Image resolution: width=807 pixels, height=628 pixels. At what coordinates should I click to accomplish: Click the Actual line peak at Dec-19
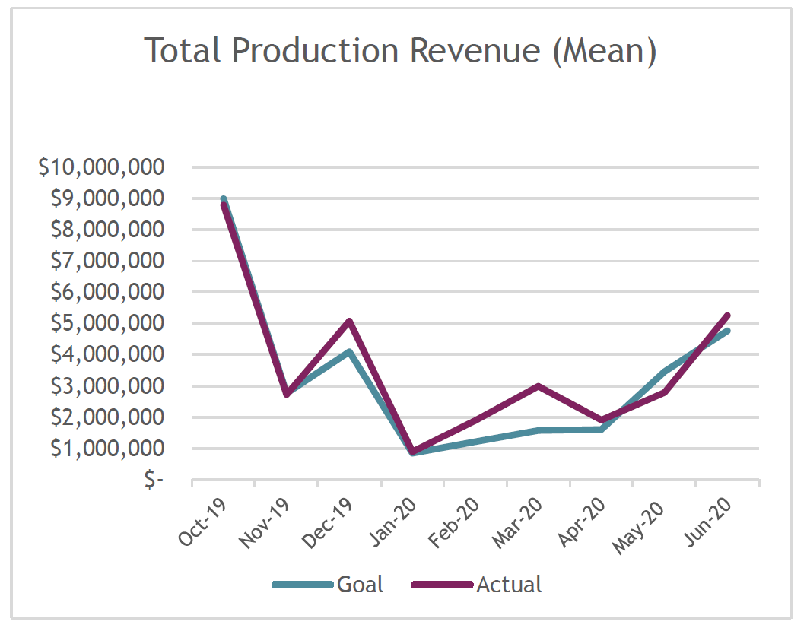(x=349, y=322)
